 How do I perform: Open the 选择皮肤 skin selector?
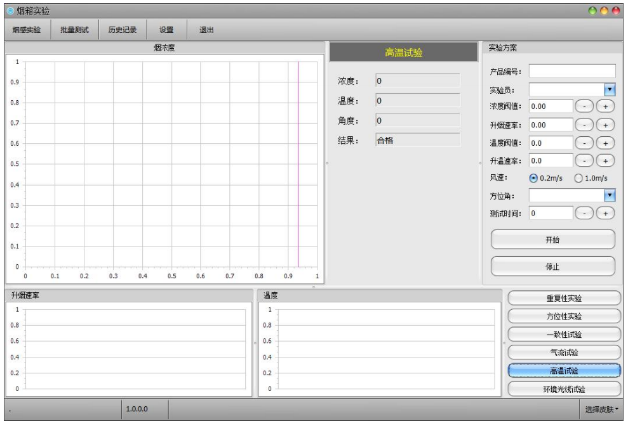click(601, 409)
